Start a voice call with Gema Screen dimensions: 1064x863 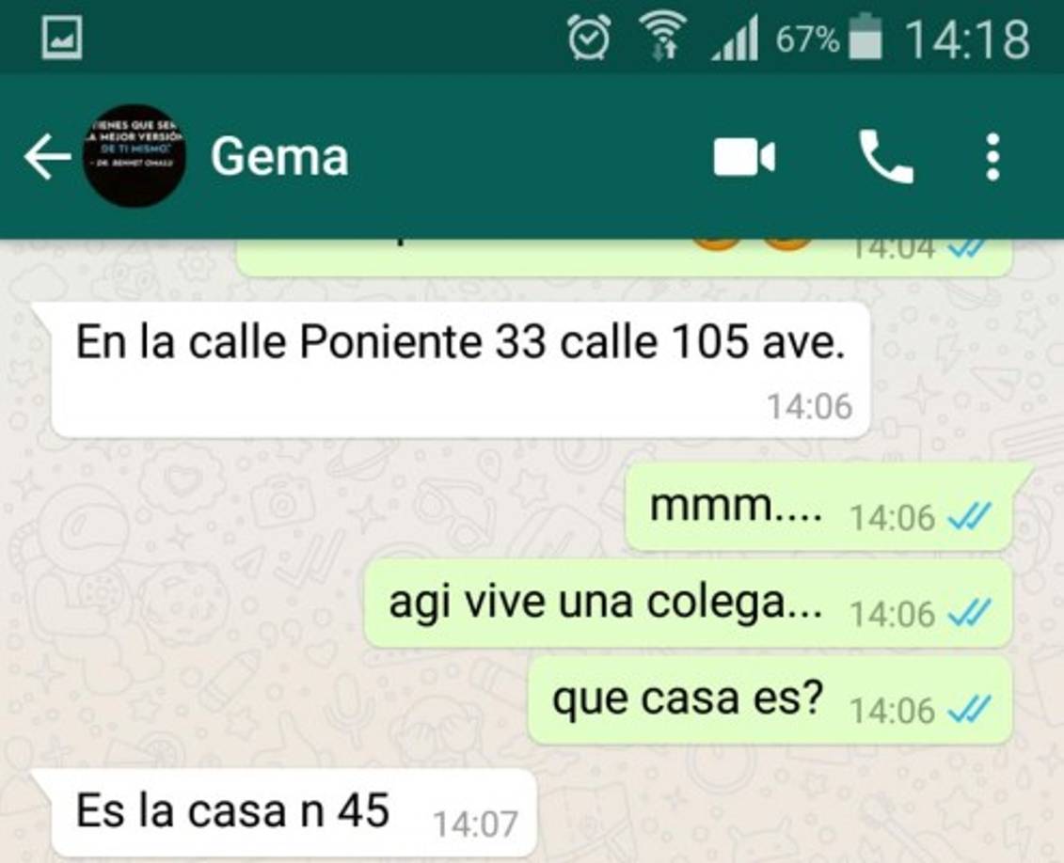[x=885, y=157]
